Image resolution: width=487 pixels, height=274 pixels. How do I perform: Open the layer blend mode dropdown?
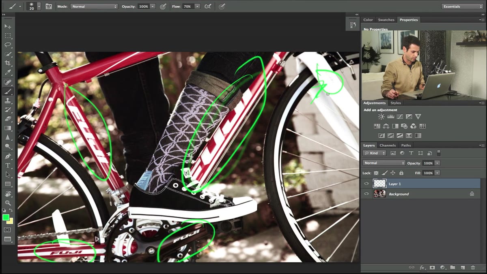(384, 163)
